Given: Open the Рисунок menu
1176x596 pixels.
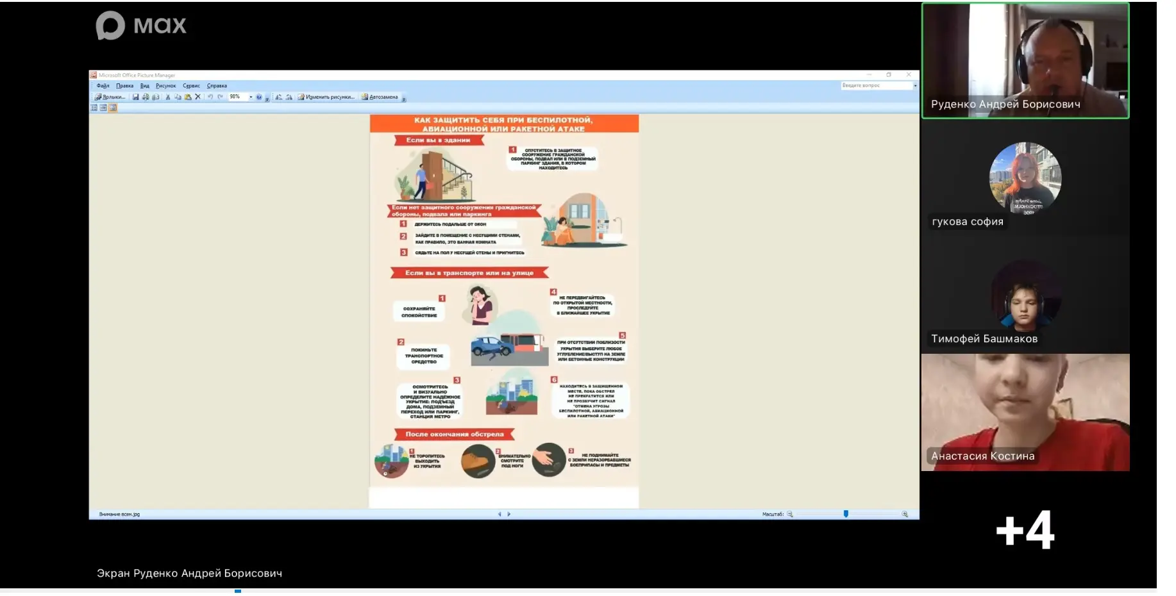Looking at the screenshot, I should [165, 85].
